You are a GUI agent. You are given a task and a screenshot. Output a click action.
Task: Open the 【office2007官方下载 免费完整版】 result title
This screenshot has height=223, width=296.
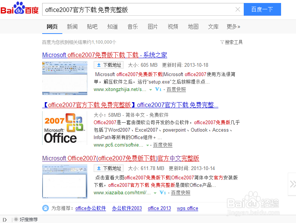click(130, 105)
